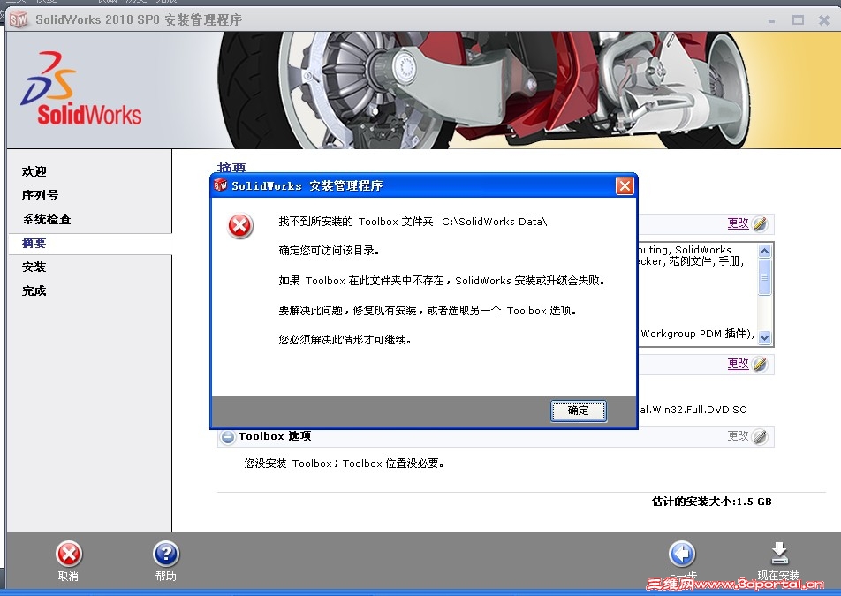
Task: Start installing with the 现在安装 download icon
Action: [779, 554]
